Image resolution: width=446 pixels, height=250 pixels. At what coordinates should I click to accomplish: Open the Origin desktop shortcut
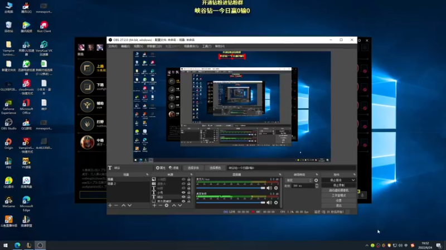tap(8, 144)
